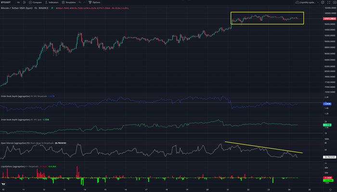This screenshot has height=192, width=337.
Task: Click the 86000.00000 price axis label
Action: click(330, 53)
